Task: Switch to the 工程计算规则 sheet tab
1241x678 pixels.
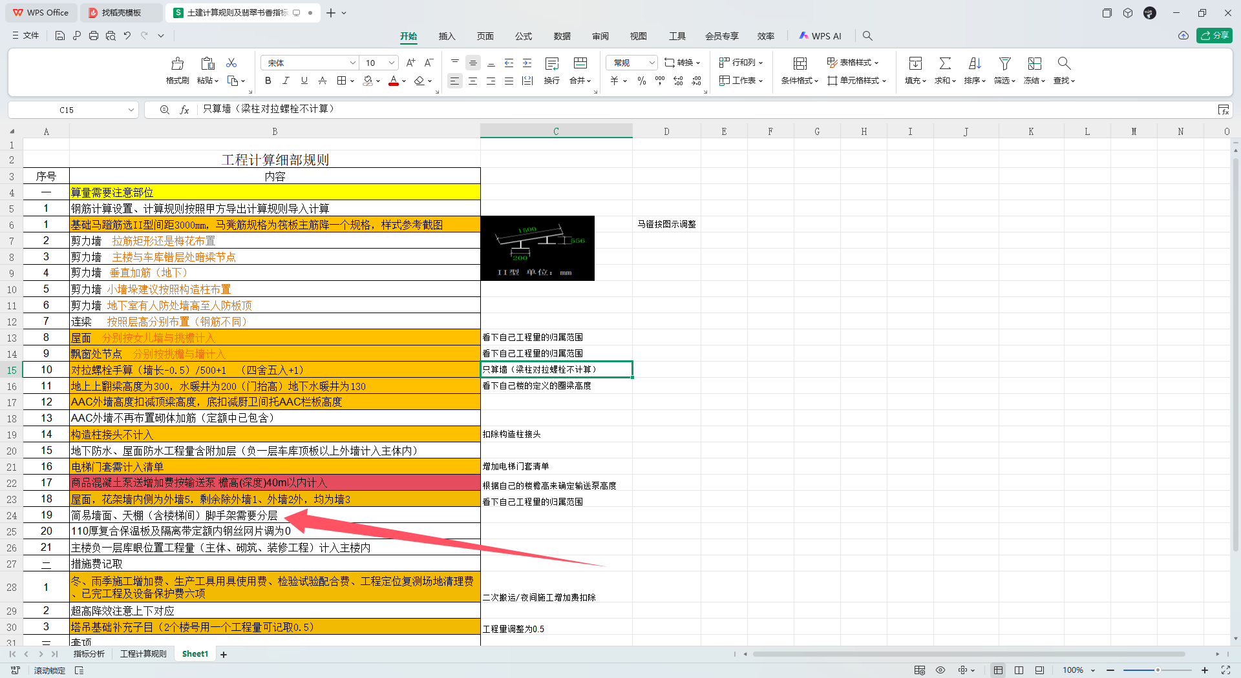Action: [x=143, y=654]
